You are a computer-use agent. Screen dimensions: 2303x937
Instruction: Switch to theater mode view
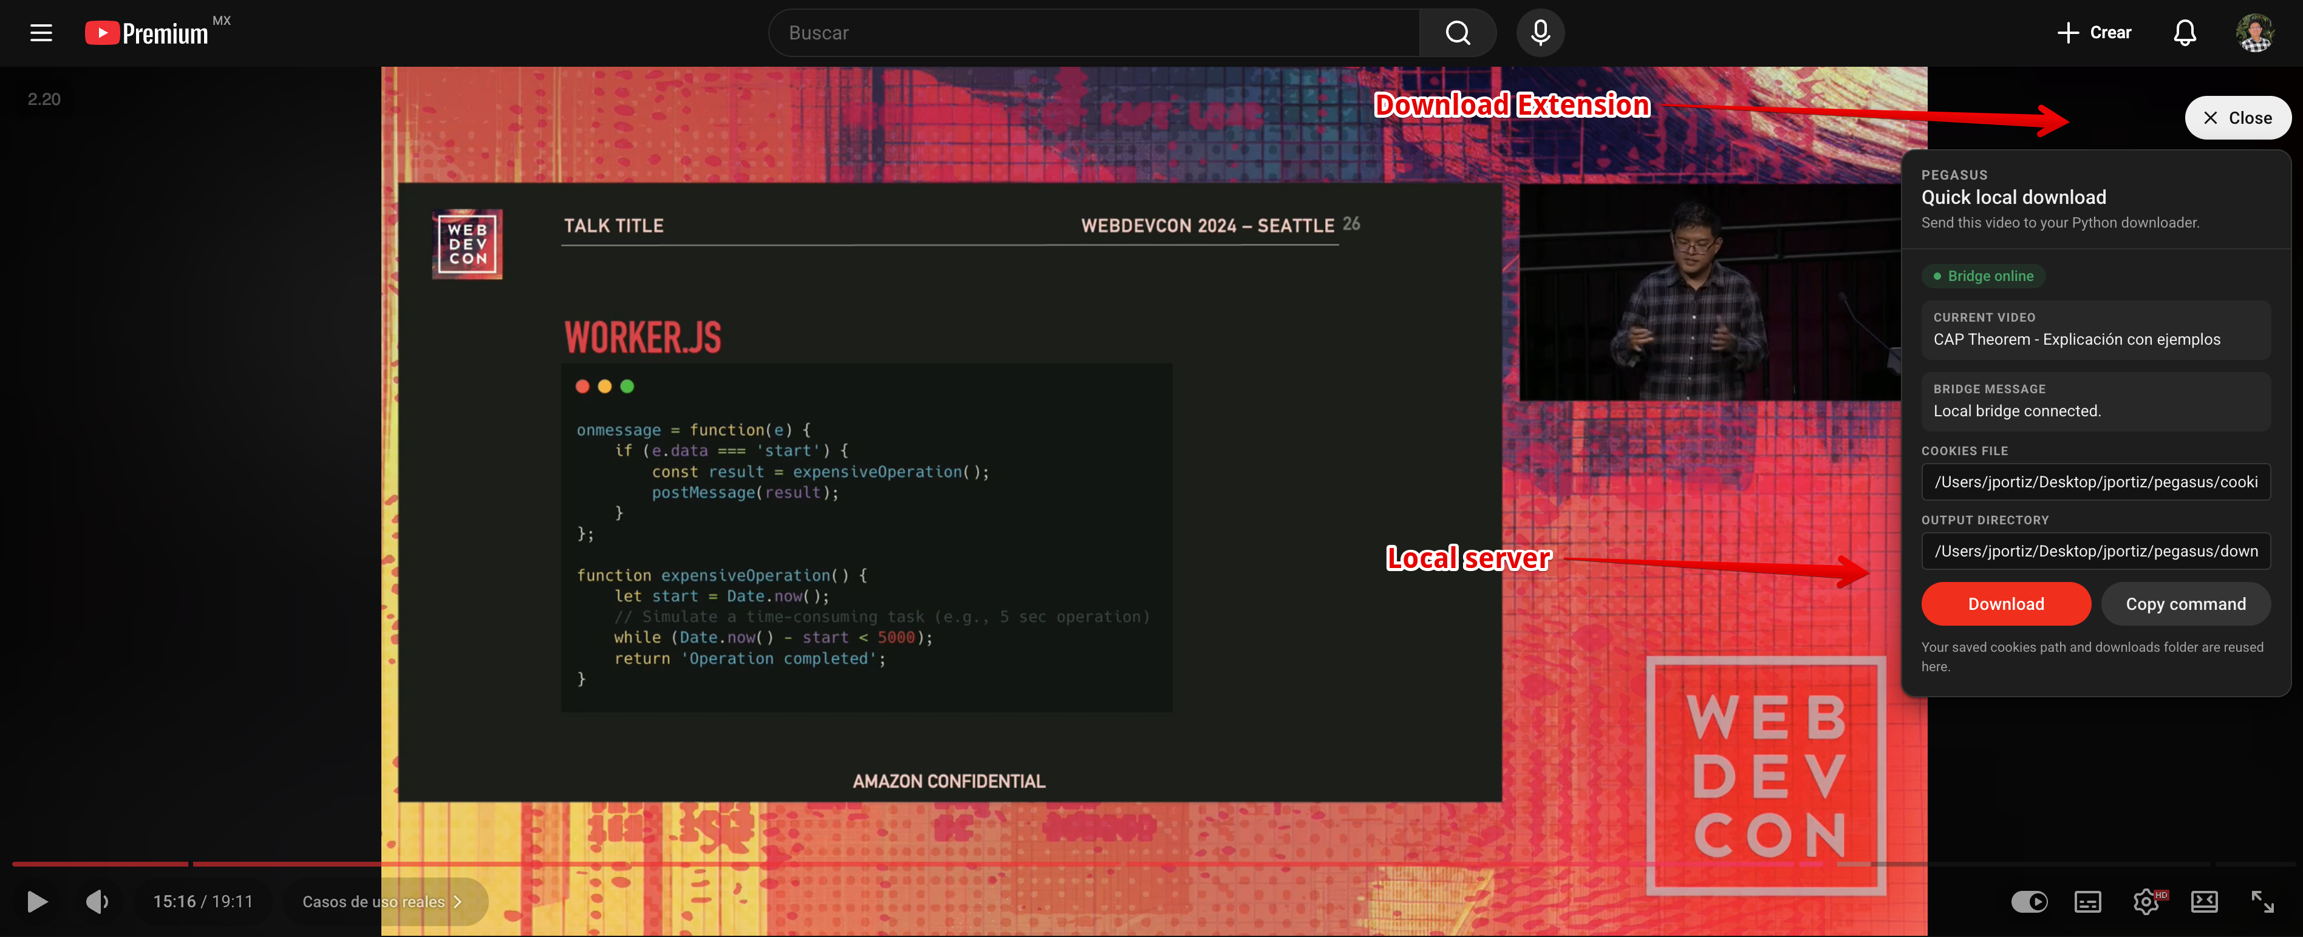point(2204,901)
